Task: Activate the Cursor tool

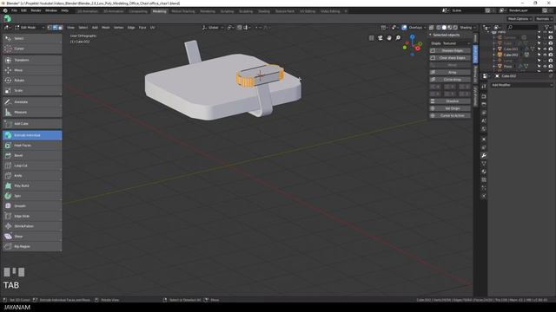Action: 32,49
